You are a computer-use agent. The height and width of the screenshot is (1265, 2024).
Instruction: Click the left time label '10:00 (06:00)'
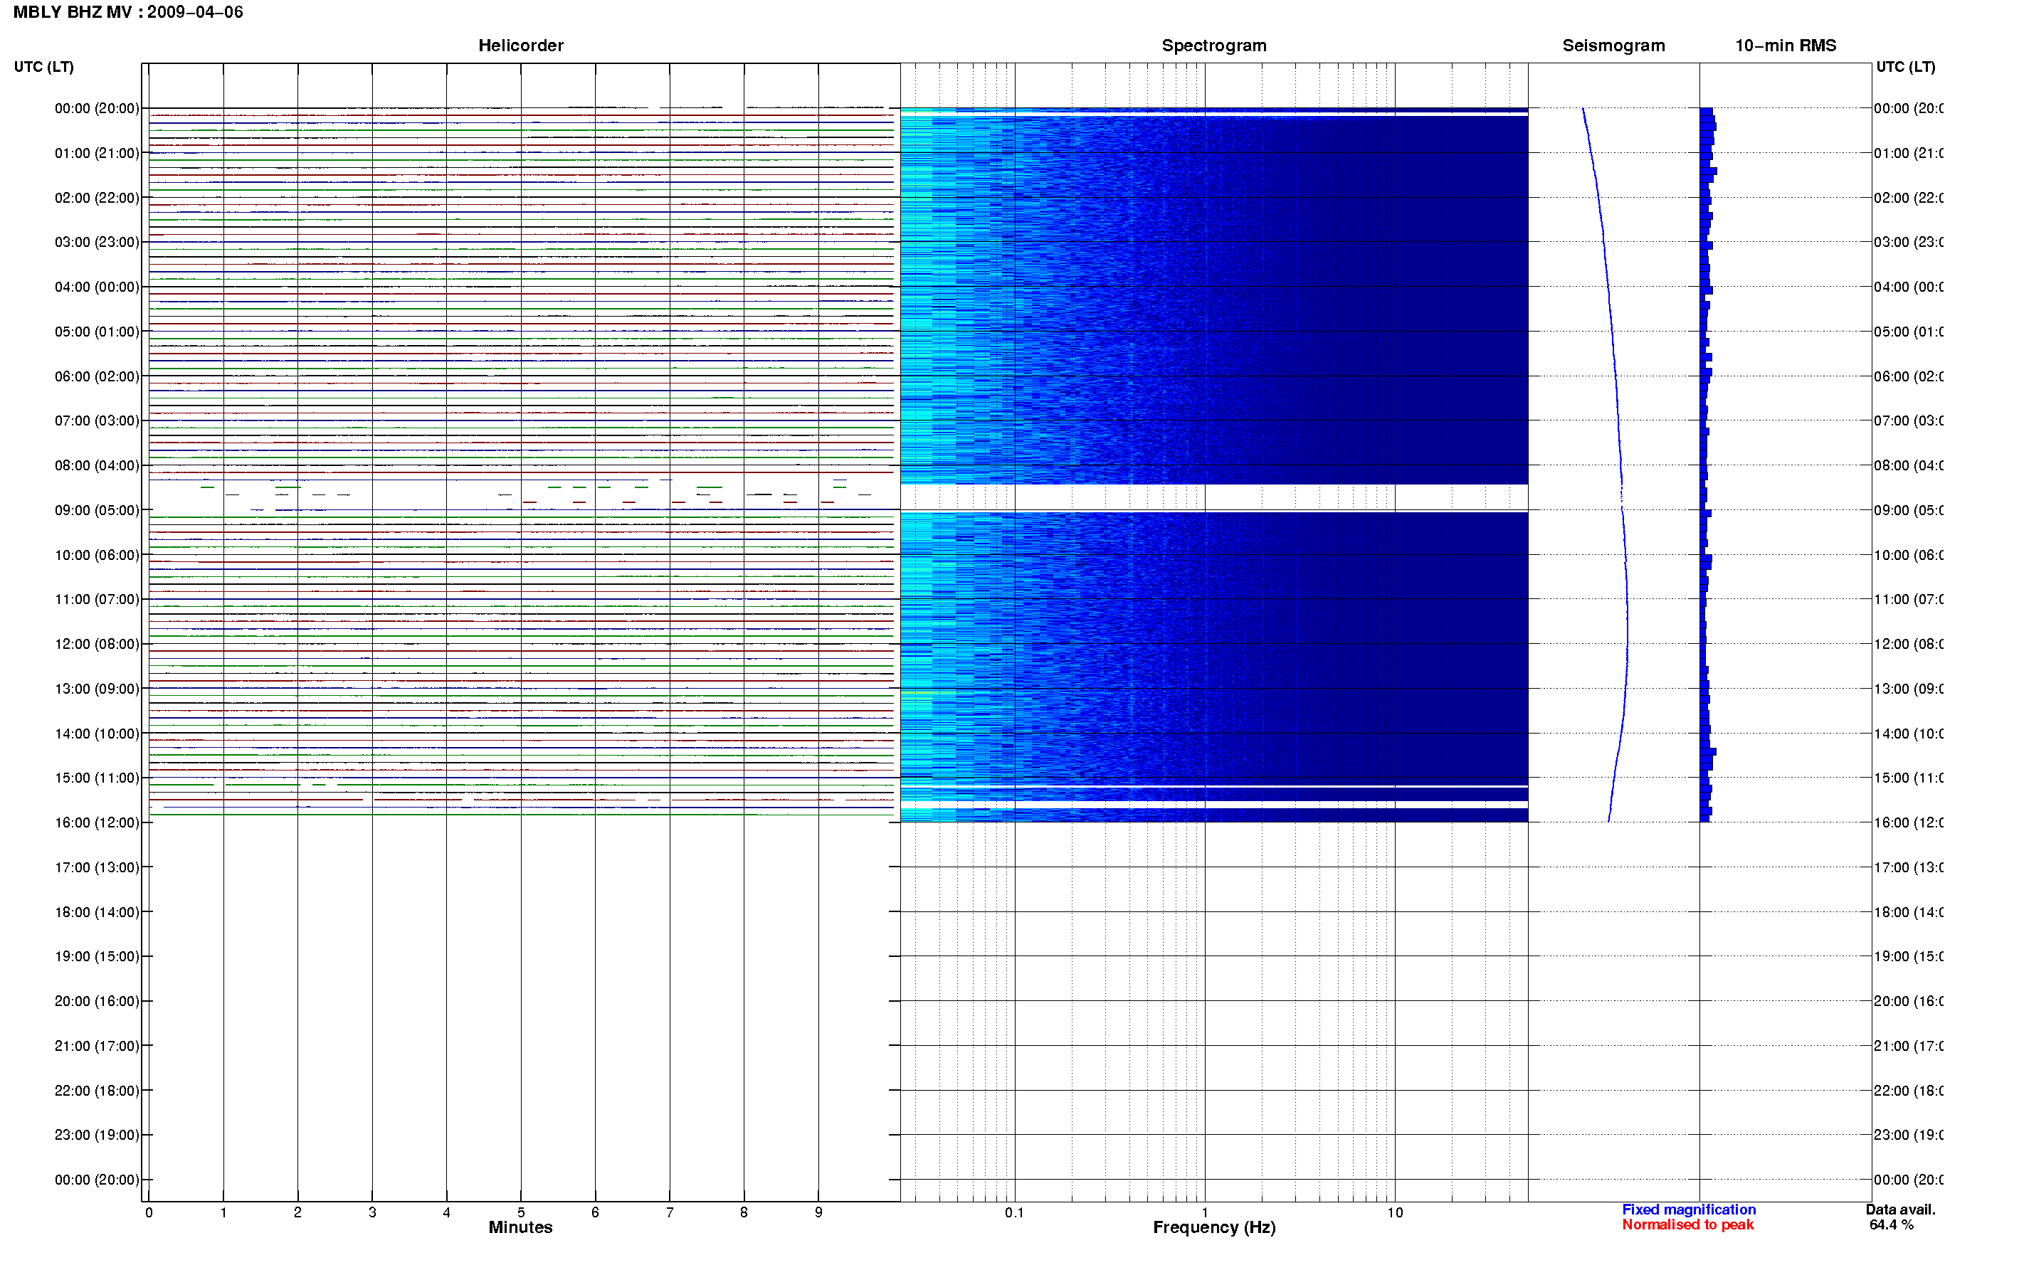[97, 556]
